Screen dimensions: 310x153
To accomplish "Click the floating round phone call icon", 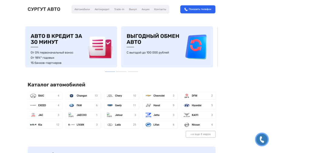I will pos(262,140).
